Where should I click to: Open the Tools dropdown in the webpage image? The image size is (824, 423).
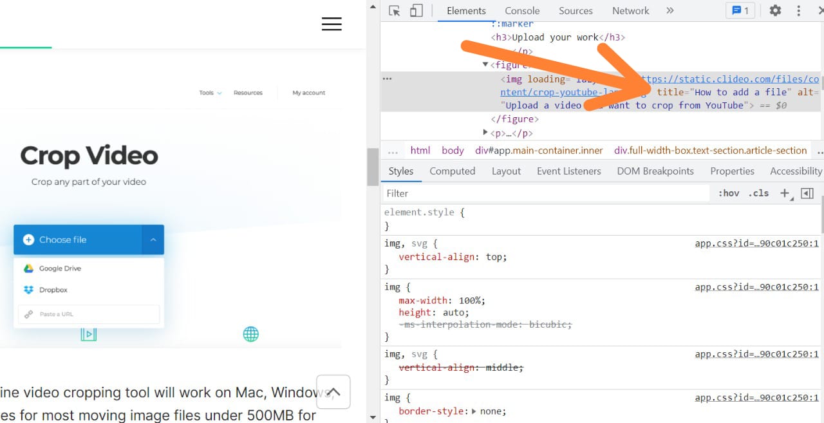pos(211,93)
